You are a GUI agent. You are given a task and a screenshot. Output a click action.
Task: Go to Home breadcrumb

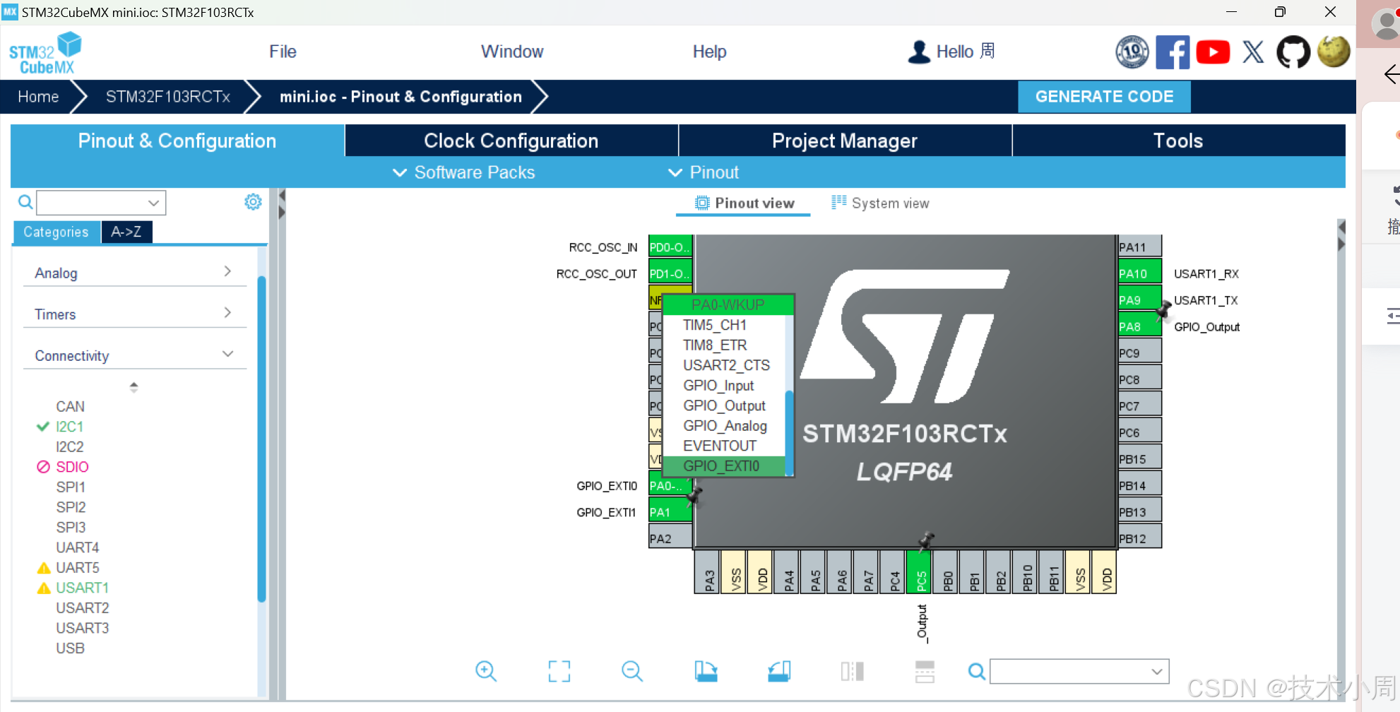38,97
